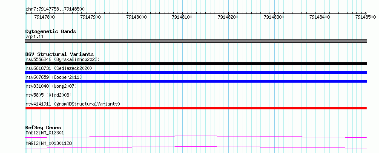Click the gray 7q21.11 cytogenetic band bar
Screen dimensions: 379x153
[x=196, y=41]
